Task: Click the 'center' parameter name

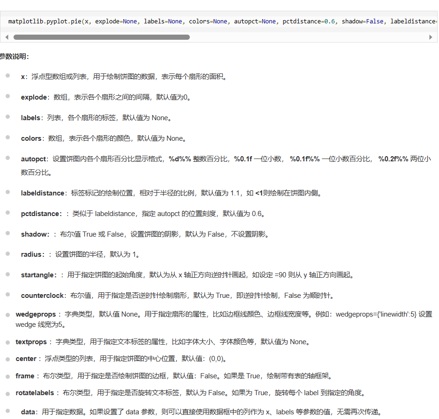Action: click(26, 359)
